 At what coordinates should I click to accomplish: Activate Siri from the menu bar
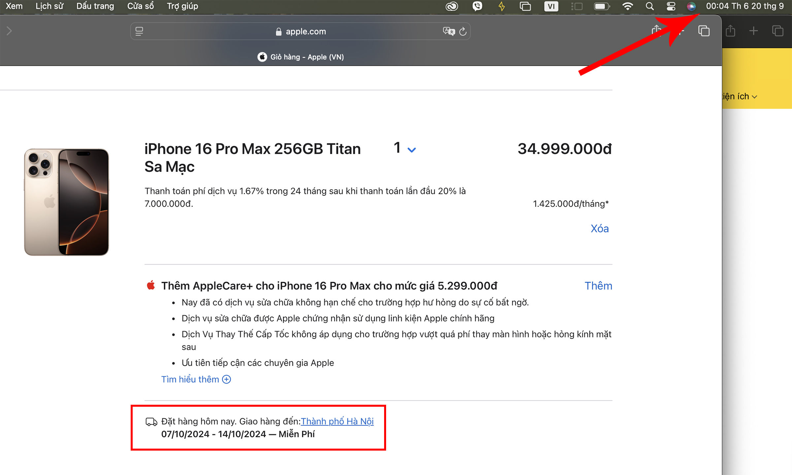click(x=691, y=6)
